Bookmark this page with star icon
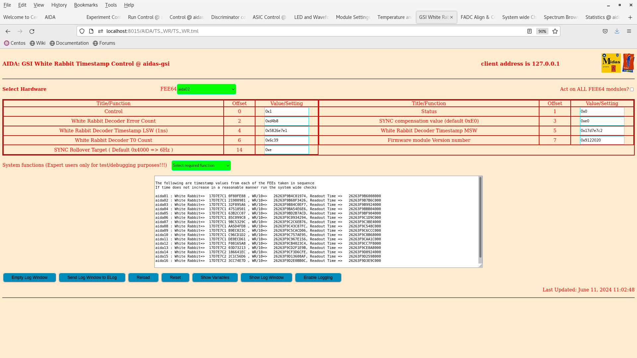 [555, 31]
